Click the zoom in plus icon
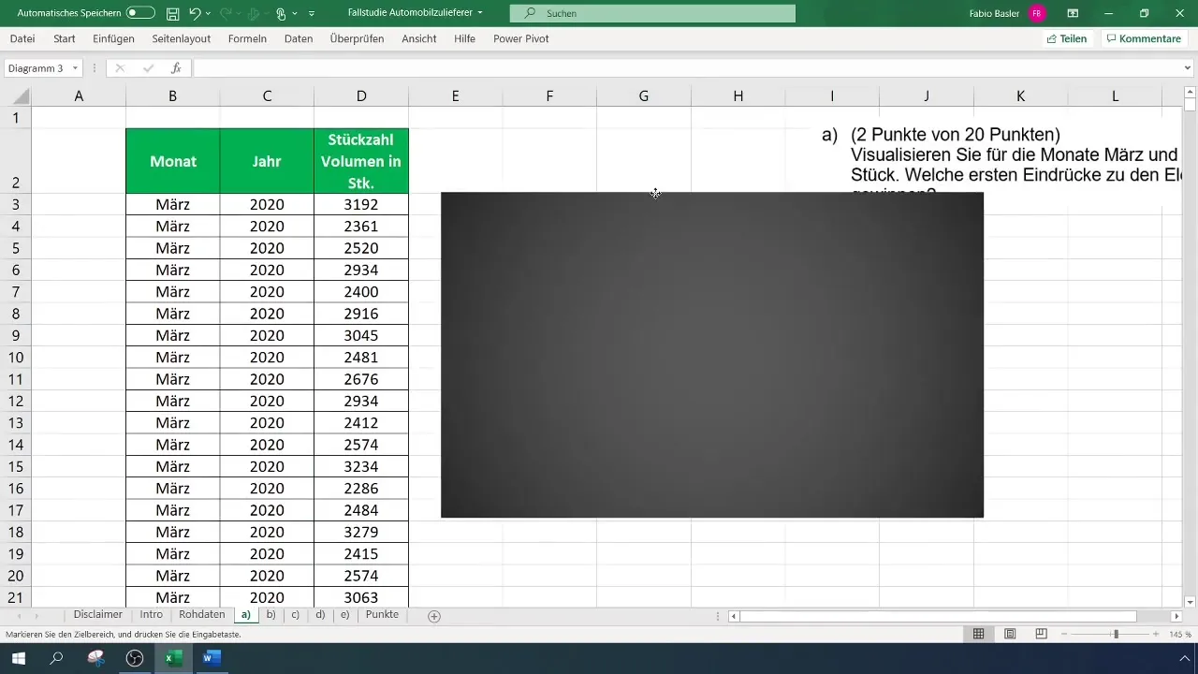This screenshot has width=1198, height=674. [x=1157, y=634]
